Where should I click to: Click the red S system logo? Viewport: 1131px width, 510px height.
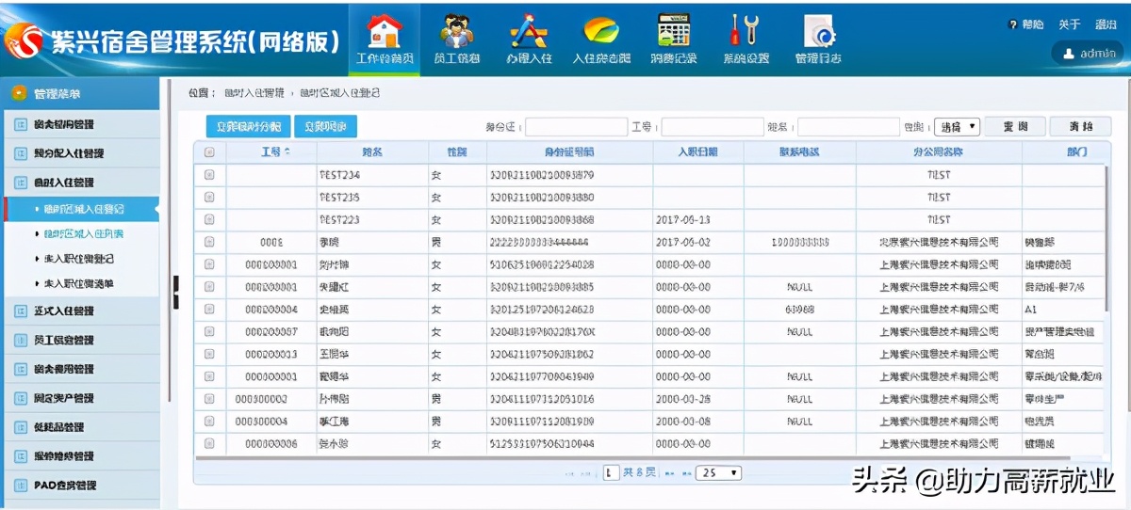[x=23, y=40]
